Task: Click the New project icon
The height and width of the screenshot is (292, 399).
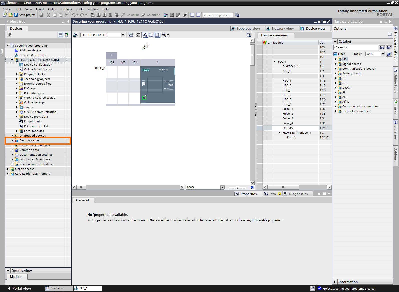Action: 5,15
